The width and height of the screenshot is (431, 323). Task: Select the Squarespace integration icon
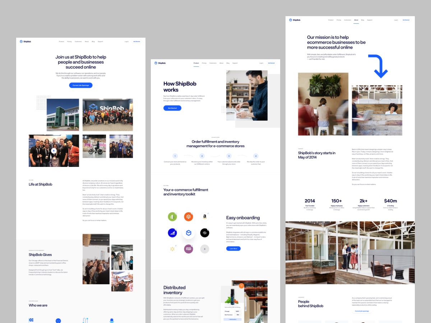[x=205, y=233]
